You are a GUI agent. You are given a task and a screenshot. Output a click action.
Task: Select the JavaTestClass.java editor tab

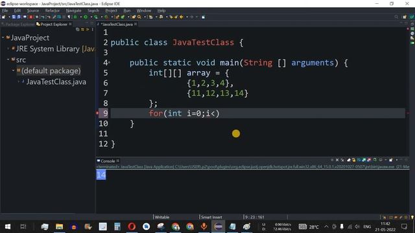(x=117, y=25)
